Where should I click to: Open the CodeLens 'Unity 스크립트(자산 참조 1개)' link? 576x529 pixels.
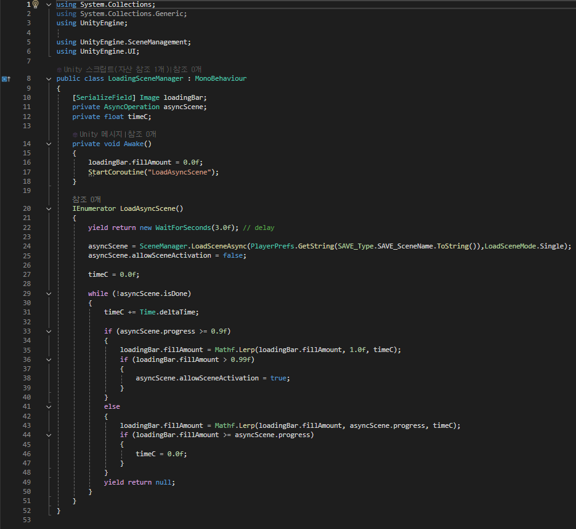(118, 70)
